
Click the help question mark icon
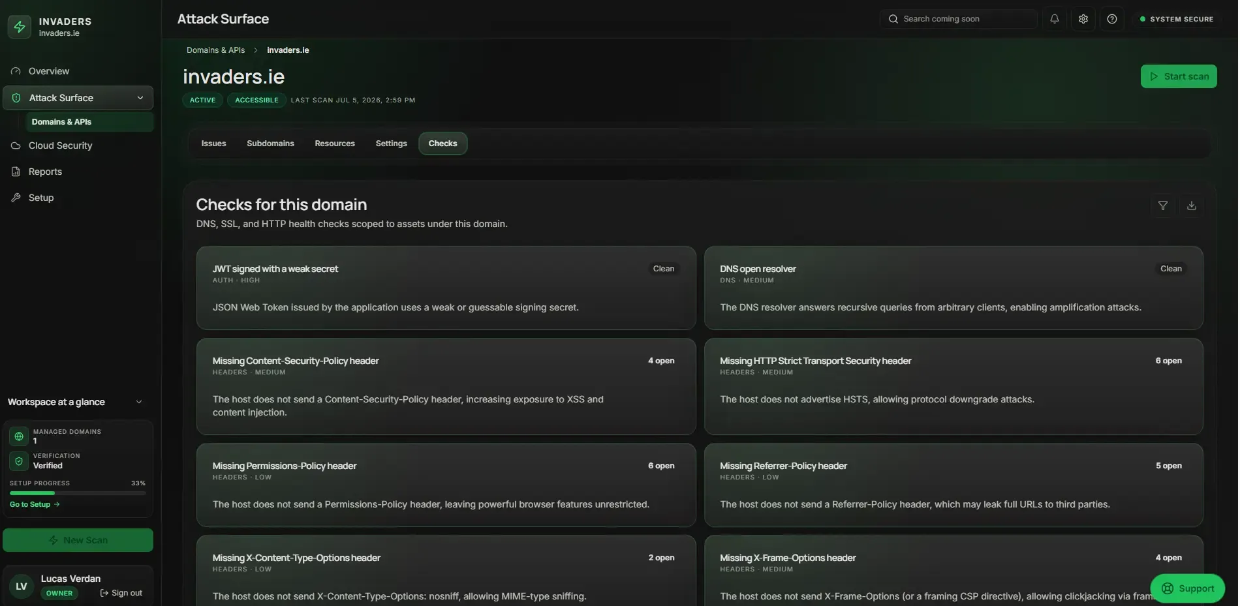(1113, 19)
